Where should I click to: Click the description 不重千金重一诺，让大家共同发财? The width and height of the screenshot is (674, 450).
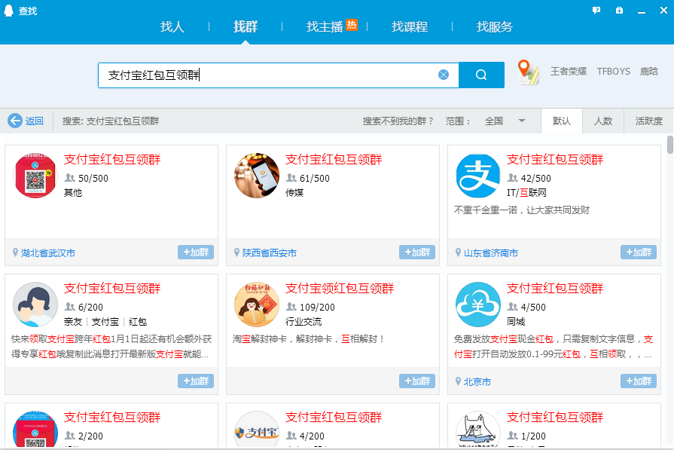[522, 210]
